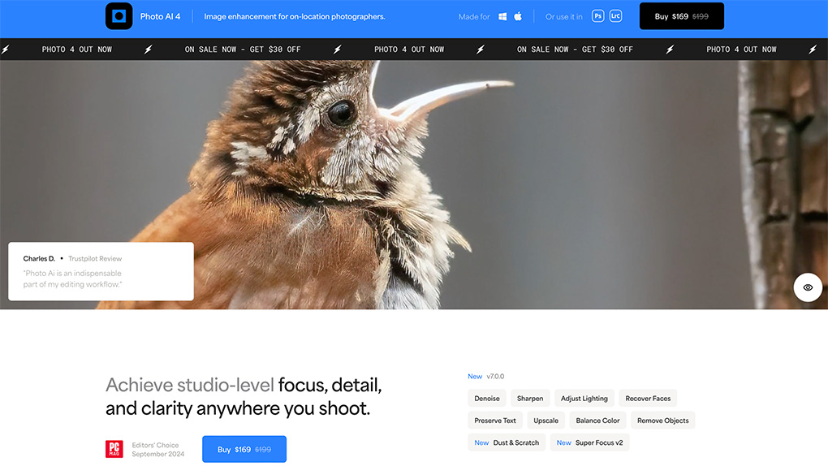Select the Preserve Text feature tag
This screenshot has height=466, width=828.
pos(495,421)
